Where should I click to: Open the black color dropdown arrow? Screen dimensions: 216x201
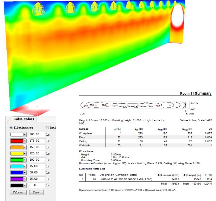25,185
